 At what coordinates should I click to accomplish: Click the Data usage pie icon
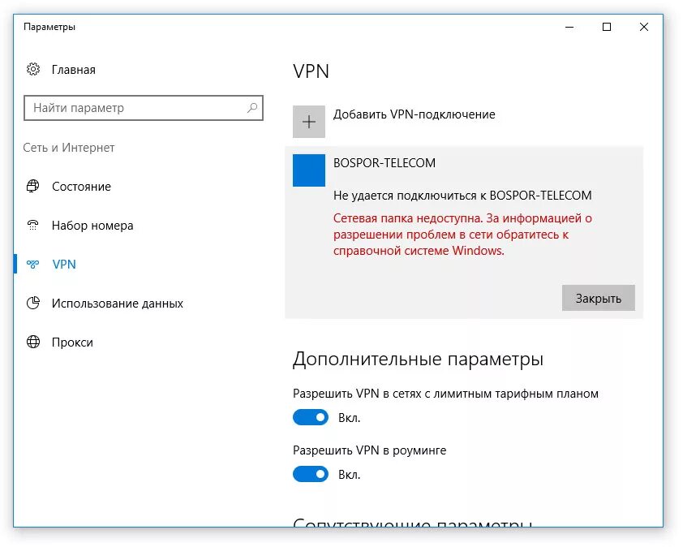[x=33, y=304]
